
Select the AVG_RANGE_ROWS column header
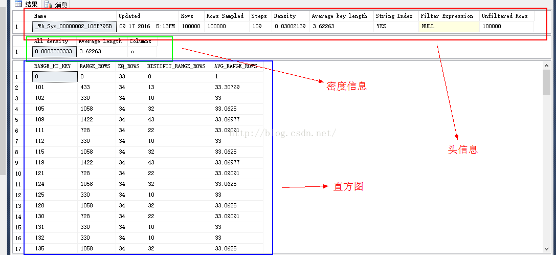(237, 67)
